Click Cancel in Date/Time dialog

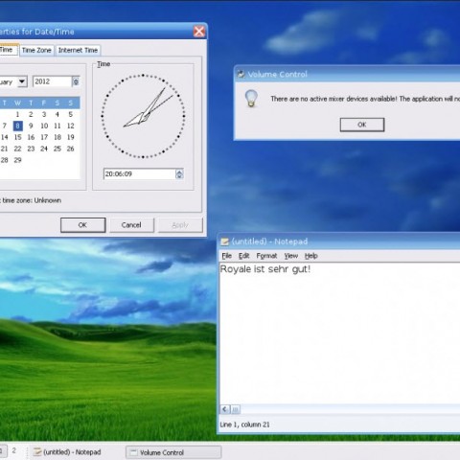point(131,225)
